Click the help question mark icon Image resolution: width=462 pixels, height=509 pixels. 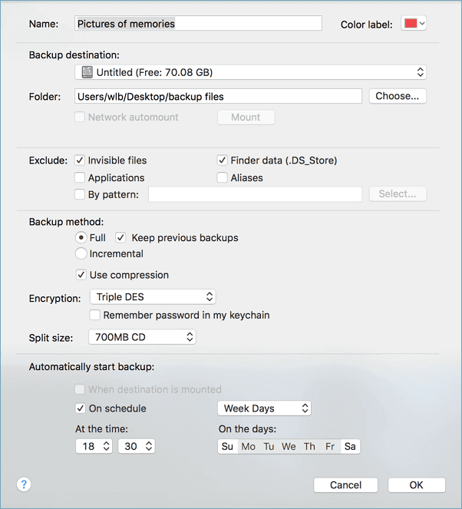pyautogui.click(x=24, y=484)
